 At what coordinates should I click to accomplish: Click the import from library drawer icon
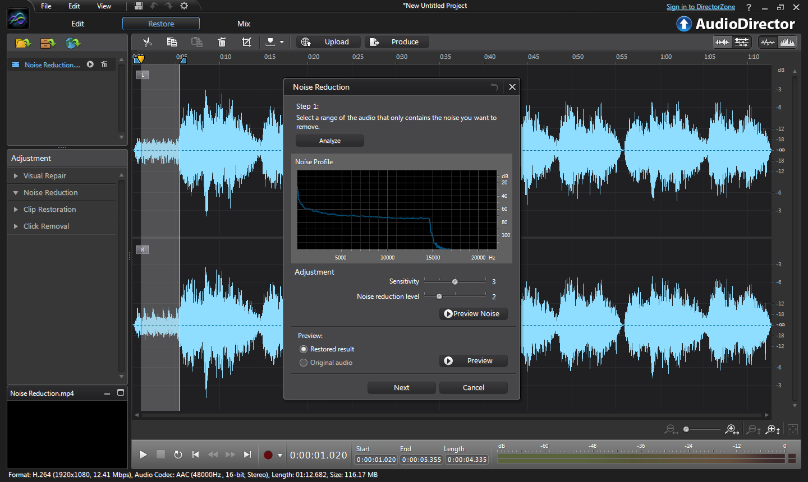pos(48,43)
